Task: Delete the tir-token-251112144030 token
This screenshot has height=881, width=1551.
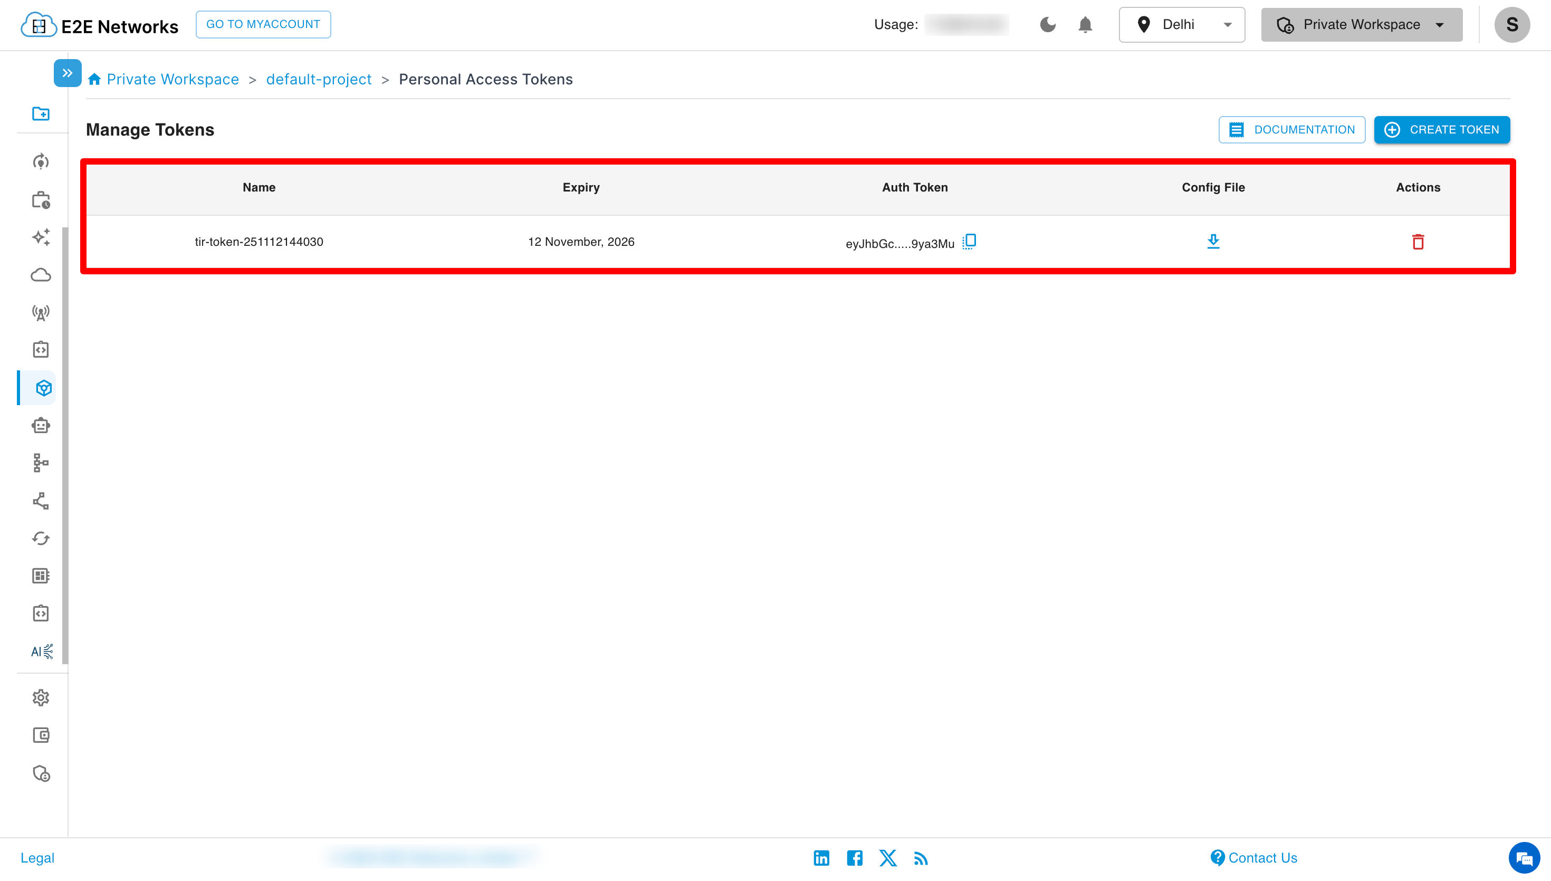Action: click(1418, 242)
